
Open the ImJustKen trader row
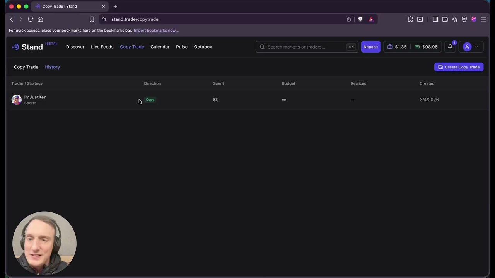[247, 100]
